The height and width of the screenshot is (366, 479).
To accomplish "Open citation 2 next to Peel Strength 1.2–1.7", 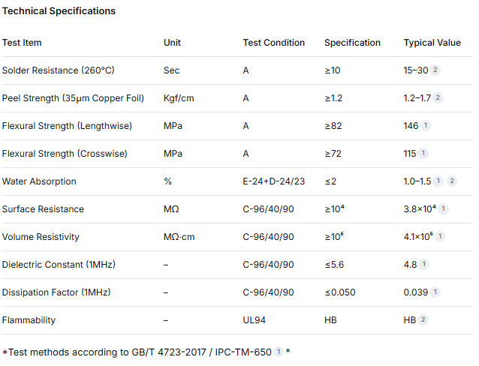I will click(438, 98).
